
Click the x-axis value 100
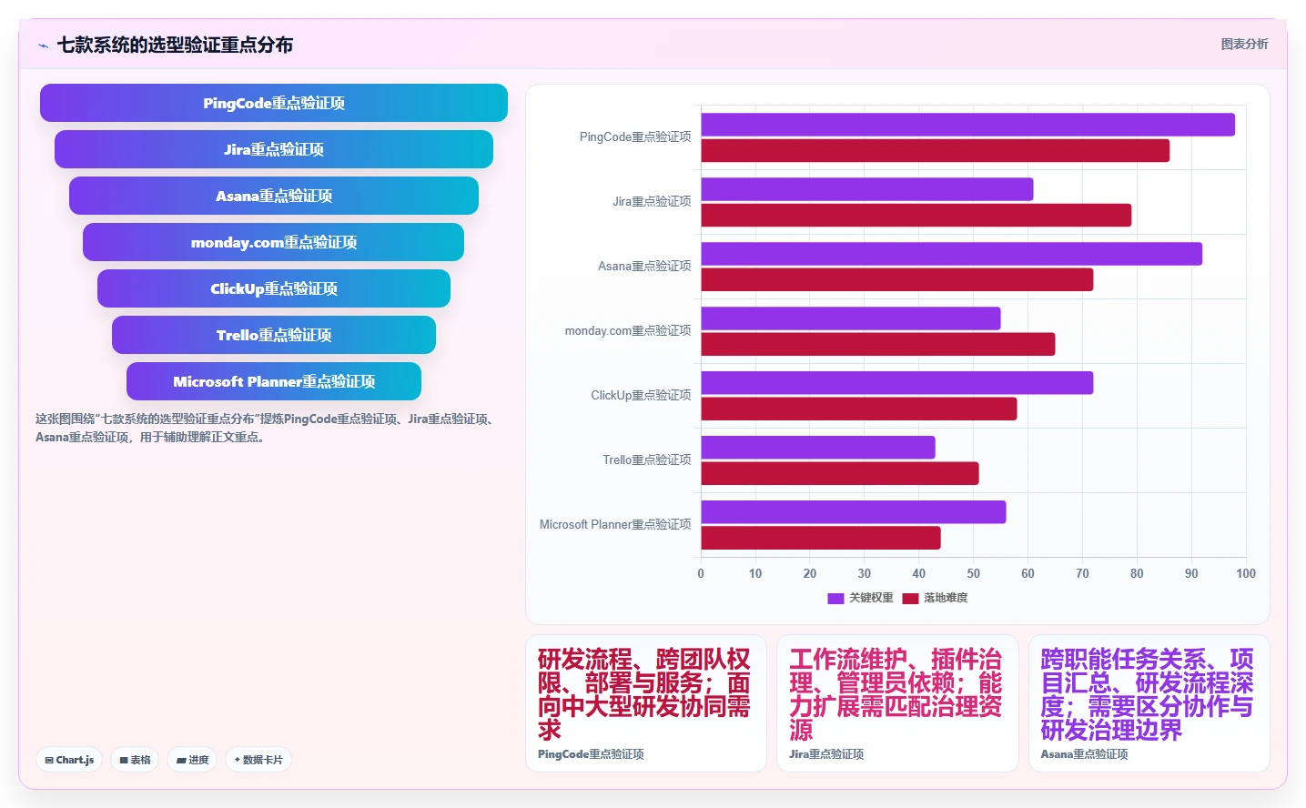pyautogui.click(x=1246, y=573)
